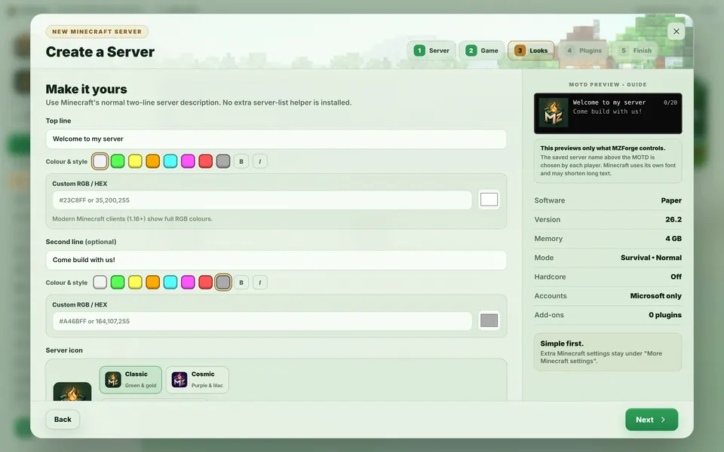
Task: Click the MOTD PREVIEW • GUIDE heading
Action: 608,84
